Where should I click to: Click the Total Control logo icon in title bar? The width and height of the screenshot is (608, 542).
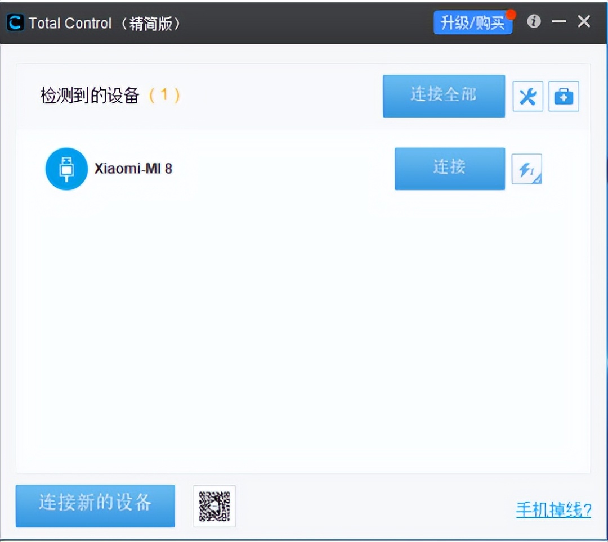point(14,22)
